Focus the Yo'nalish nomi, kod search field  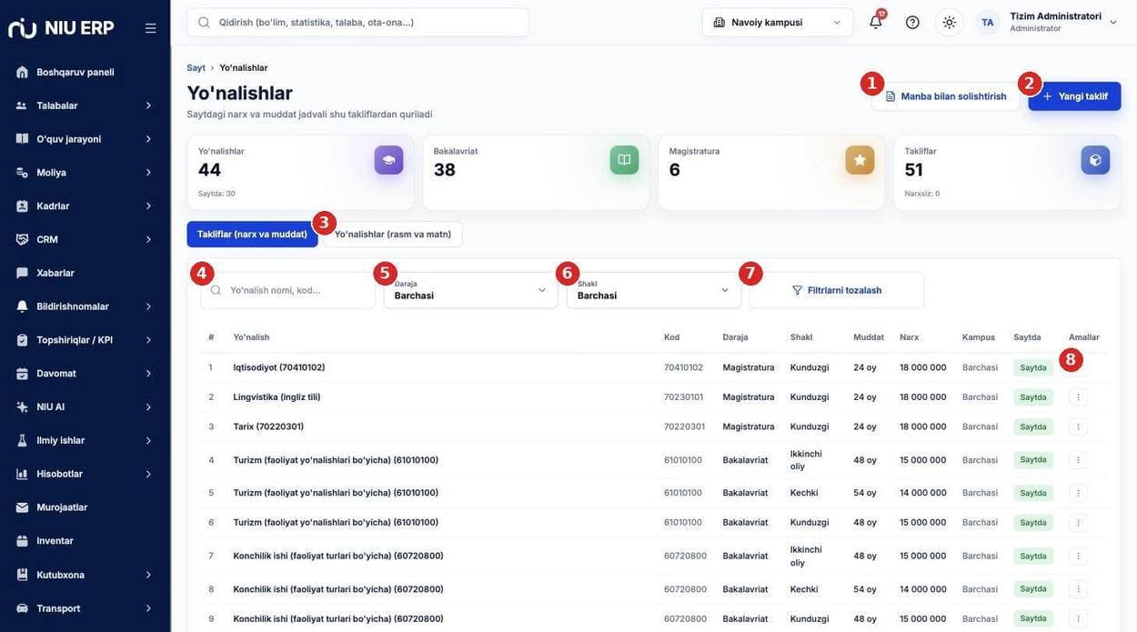tap(288, 290)
